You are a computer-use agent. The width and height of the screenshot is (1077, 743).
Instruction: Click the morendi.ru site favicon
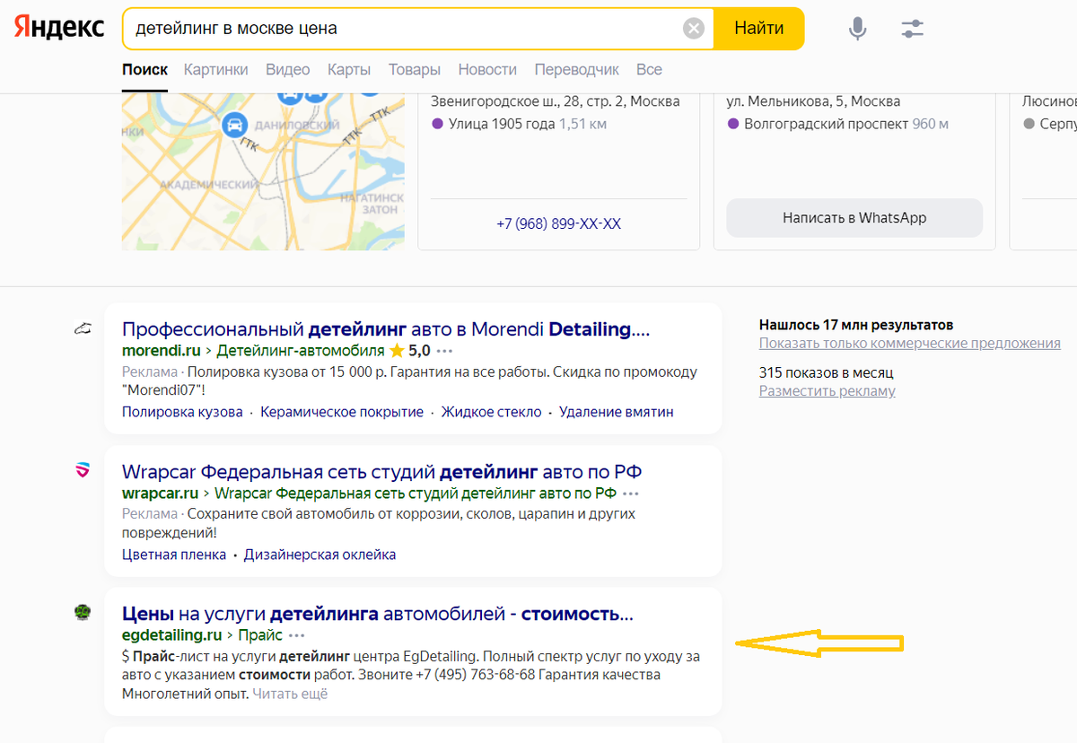(x=83, y=329)
